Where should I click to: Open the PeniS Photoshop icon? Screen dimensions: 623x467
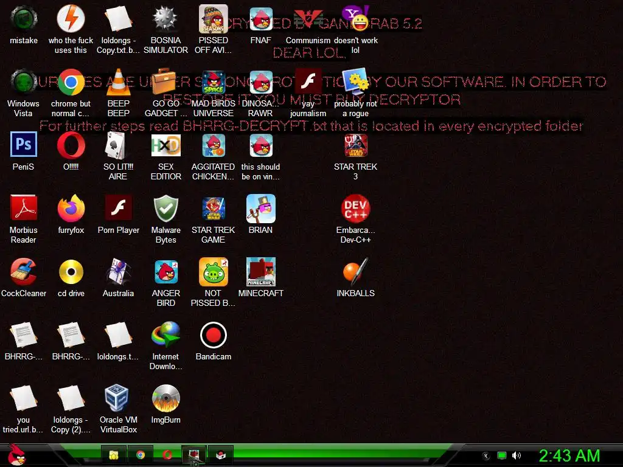click(24, 145)
